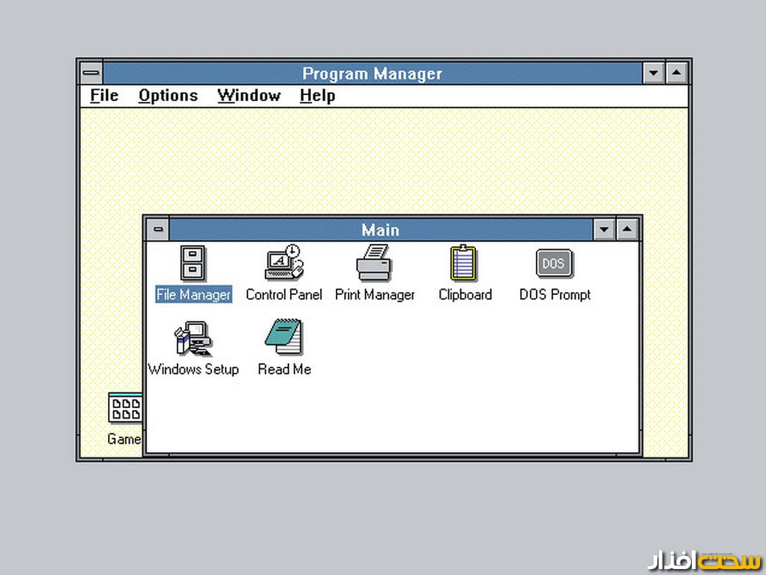
Task: Open the Read Me notepad icon
Action: click(284, 338)
